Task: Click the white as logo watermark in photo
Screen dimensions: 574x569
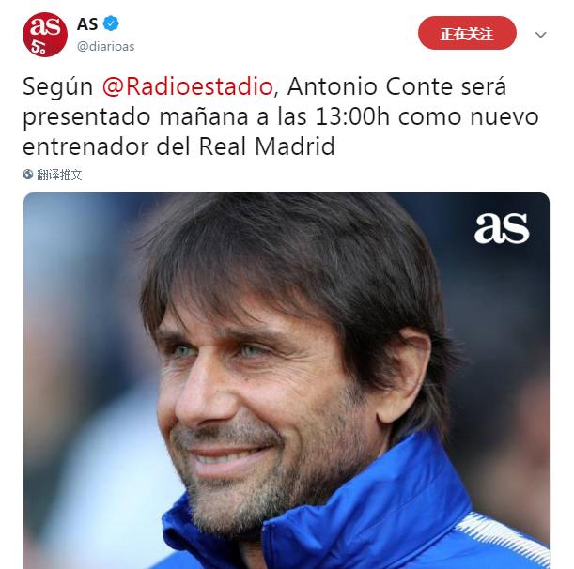Action: [502, 228]
